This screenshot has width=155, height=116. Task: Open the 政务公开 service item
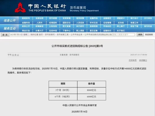click(x=26, y=26)
